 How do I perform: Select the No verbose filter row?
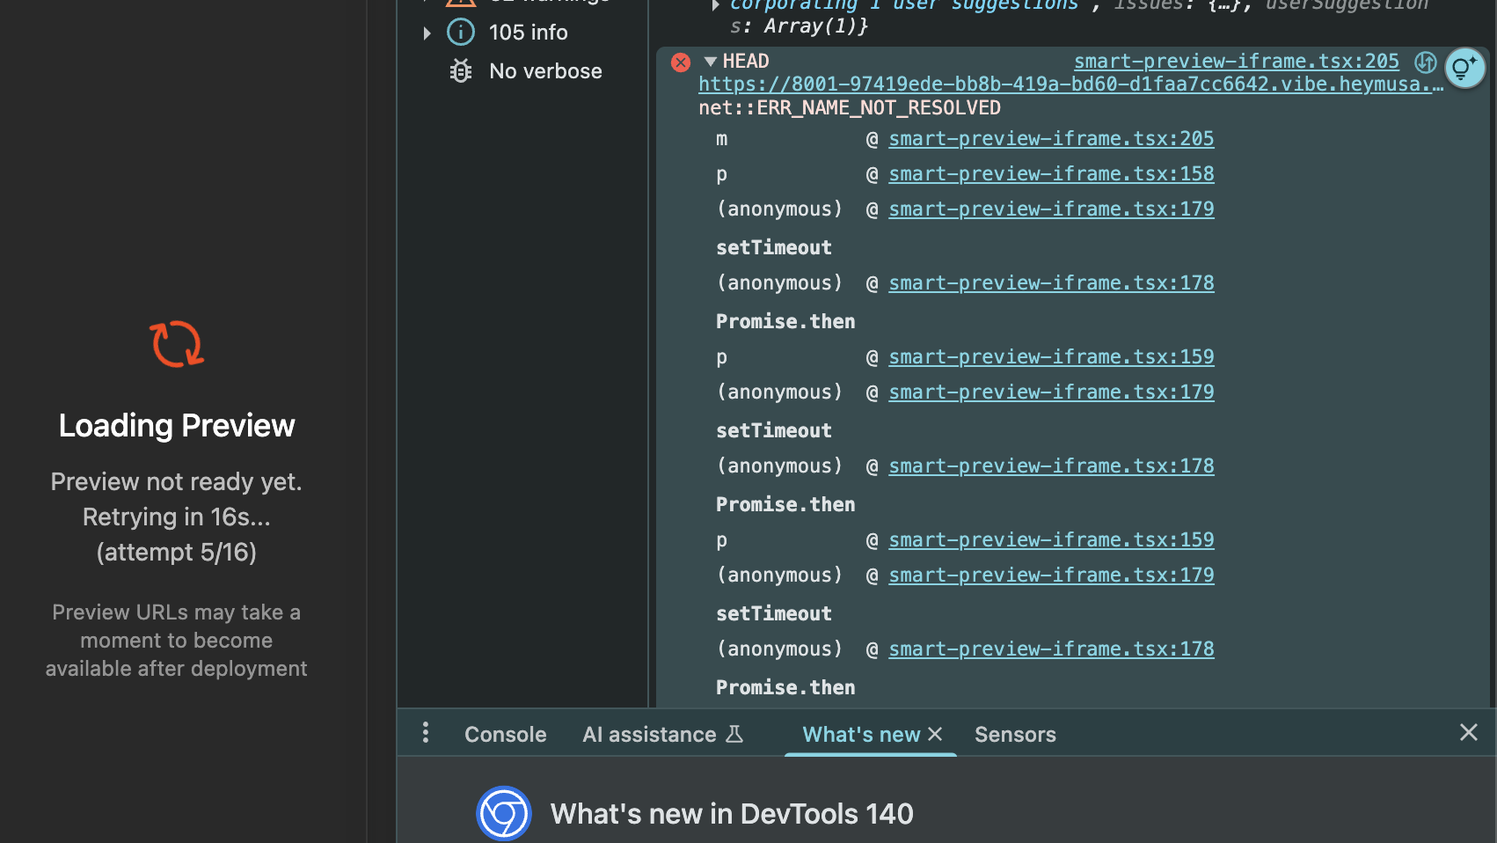[545, 71]
